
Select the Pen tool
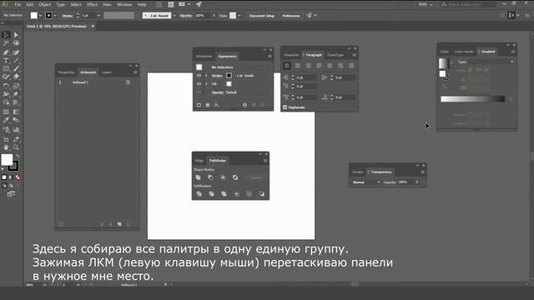tap(6, 52)
